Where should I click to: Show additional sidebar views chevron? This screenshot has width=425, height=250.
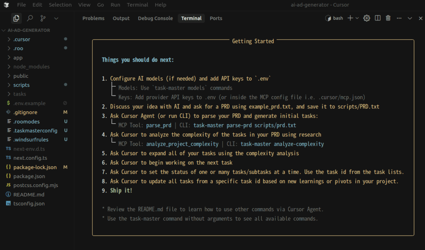56,18
